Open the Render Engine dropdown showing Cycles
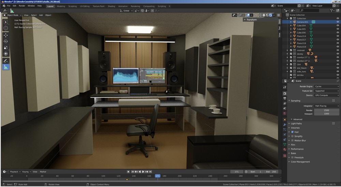 (326, 87)
